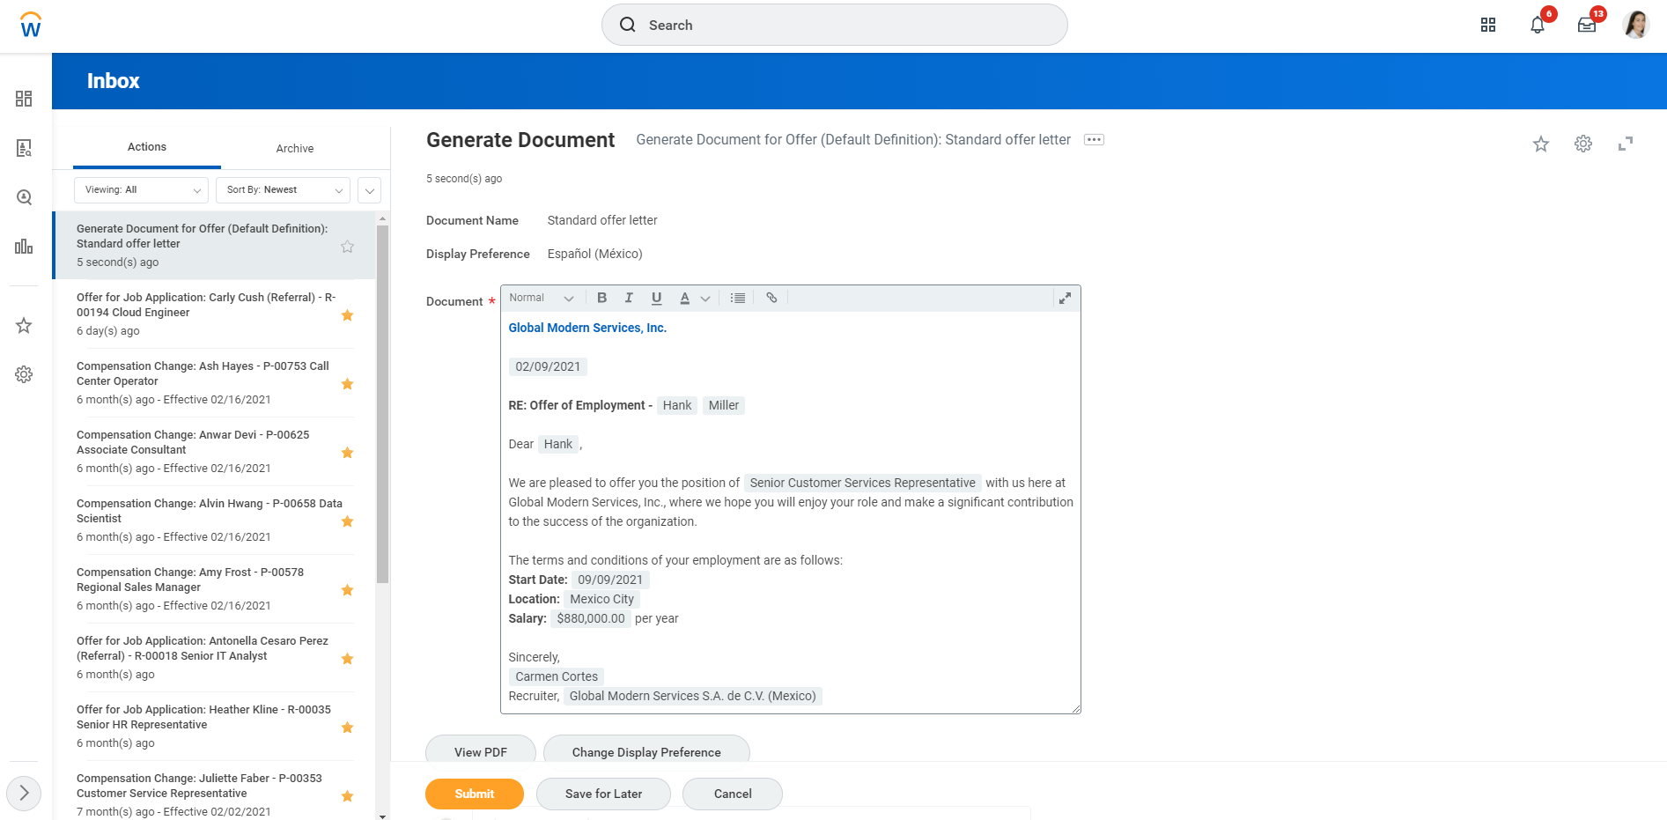Viewport: 1667px width, 820px height.
Task: Click the 09/09/2021 start date value
Action: (610, 580)
